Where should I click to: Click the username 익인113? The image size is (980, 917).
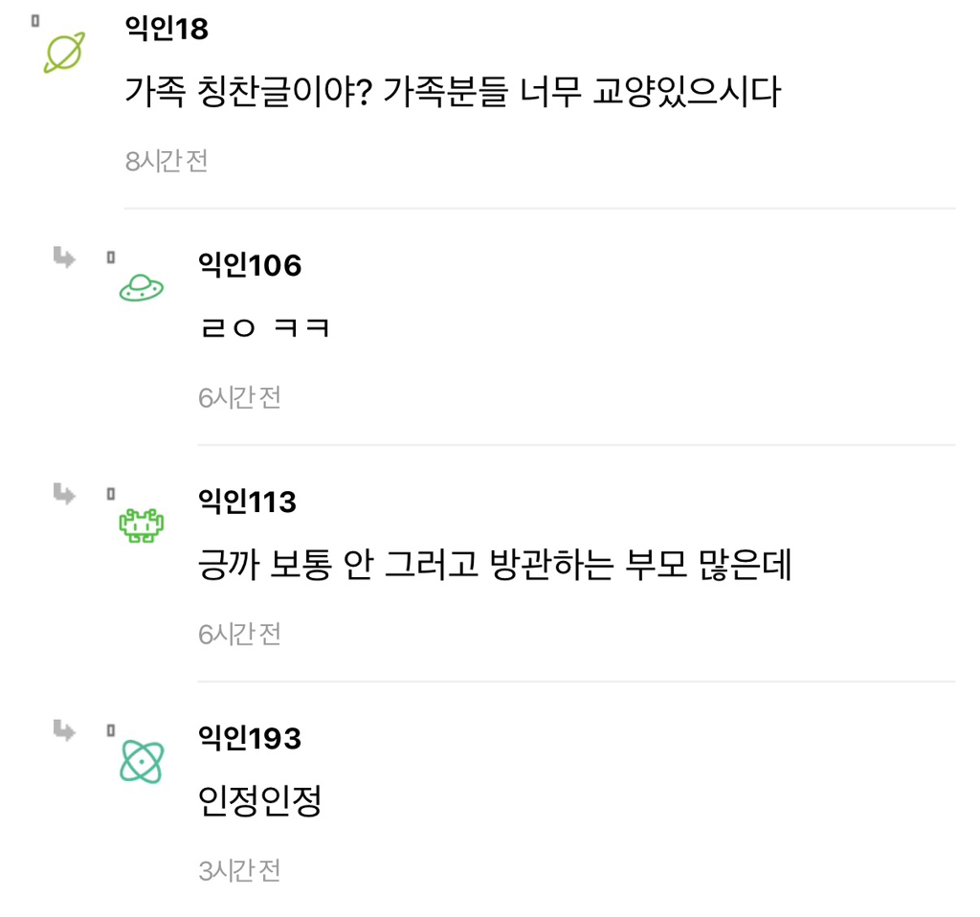click(247, 500)
